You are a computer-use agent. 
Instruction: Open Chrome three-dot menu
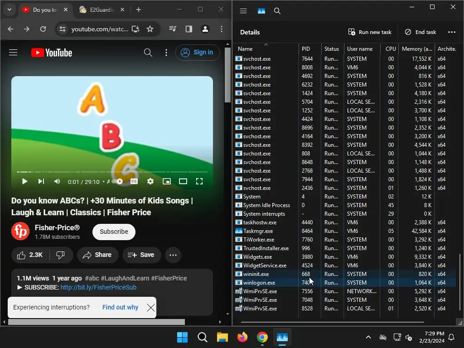click(221, 29)
